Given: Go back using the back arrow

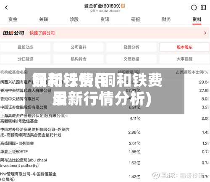Looking at the screenshot, I should (x=6, y=8).
